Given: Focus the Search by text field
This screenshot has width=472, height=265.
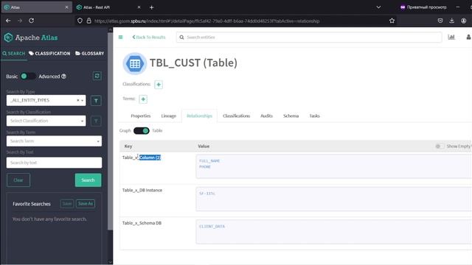Looking at the screenshot, I should 54,163.
